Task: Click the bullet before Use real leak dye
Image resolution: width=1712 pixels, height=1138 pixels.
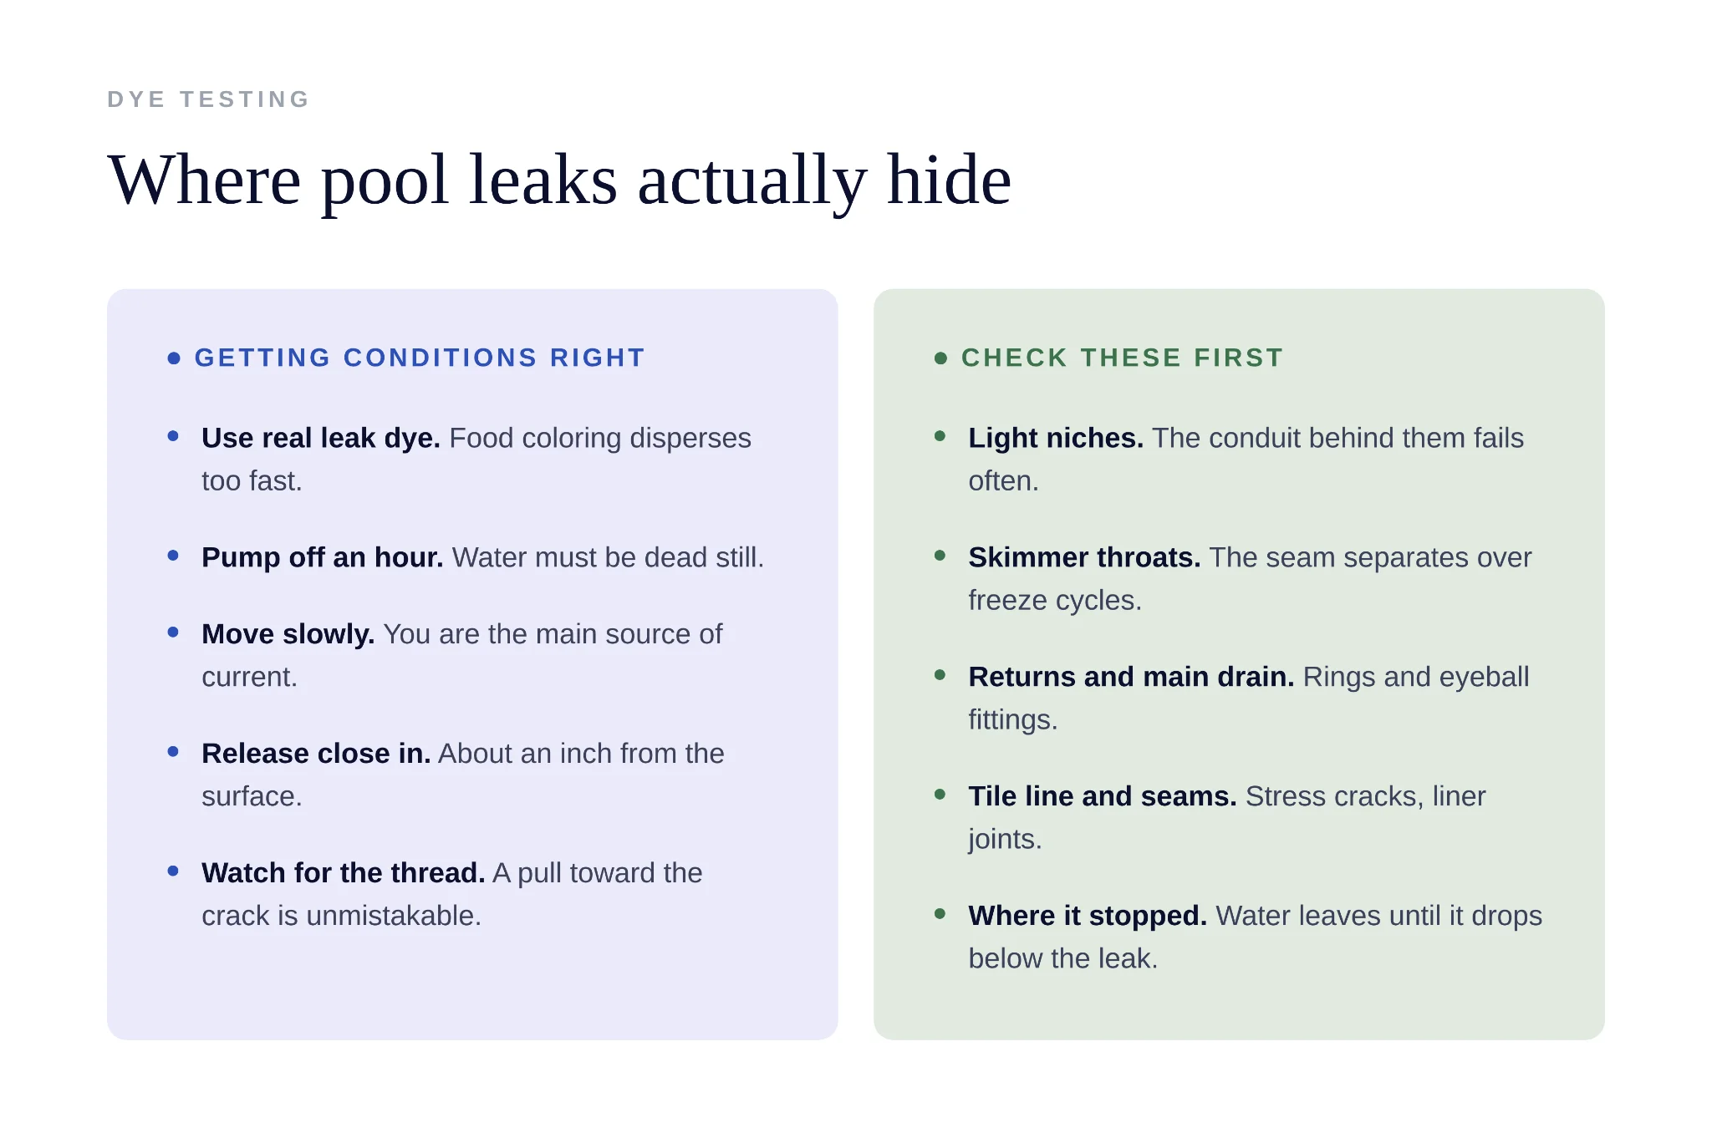Action: coord(173,435)
